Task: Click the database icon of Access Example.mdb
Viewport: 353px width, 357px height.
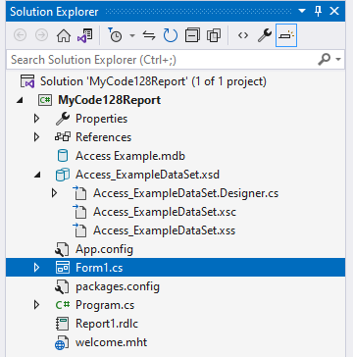Action: [x=62, y=156]
